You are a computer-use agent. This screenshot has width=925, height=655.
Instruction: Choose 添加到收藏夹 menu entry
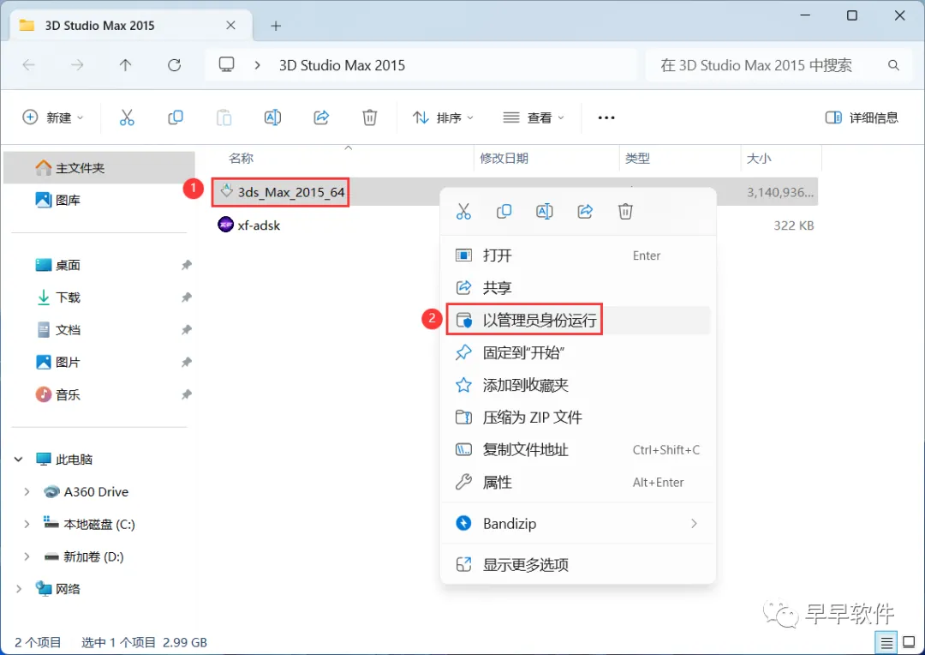point(578,385)
